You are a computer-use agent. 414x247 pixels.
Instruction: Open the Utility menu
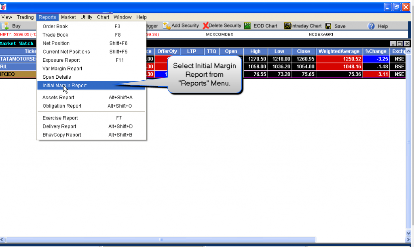[86, 17]
